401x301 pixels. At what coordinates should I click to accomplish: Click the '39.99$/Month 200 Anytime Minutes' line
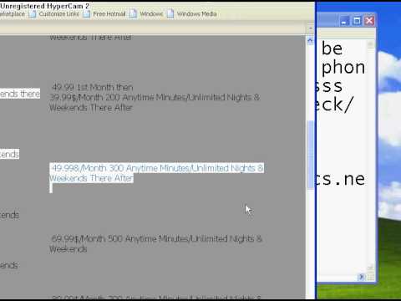point(155,98)
